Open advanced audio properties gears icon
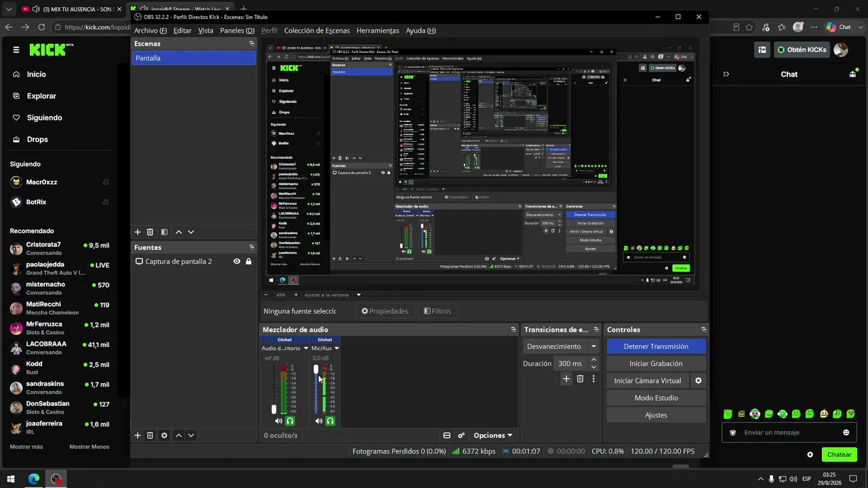This screenshot has width=868, height=488. [x=461, y=435]
